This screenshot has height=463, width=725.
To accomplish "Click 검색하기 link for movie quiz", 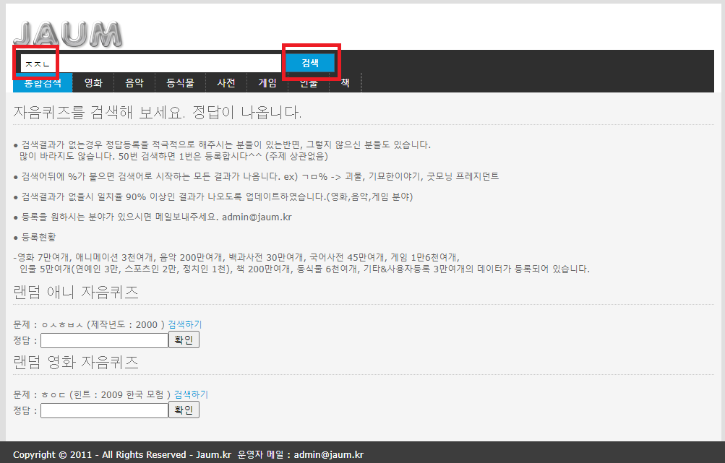I will (191, 394).
